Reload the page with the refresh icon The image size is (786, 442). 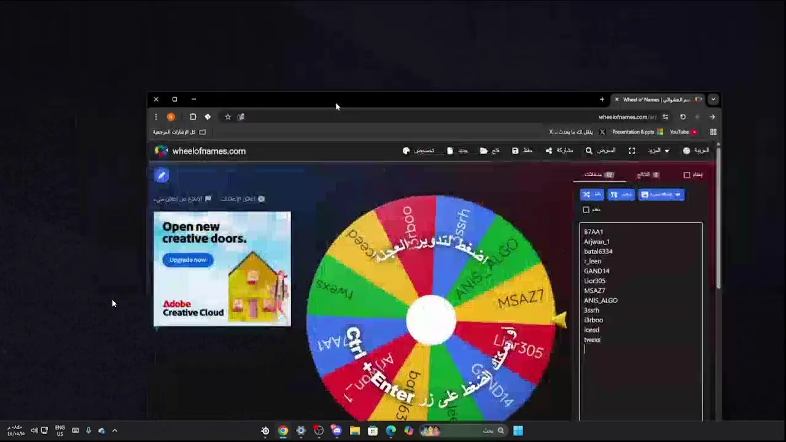683,117
